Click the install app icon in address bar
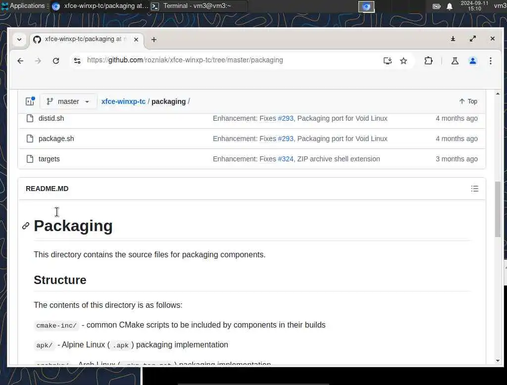This screenshot has height=385, width=507. [387, 61]
